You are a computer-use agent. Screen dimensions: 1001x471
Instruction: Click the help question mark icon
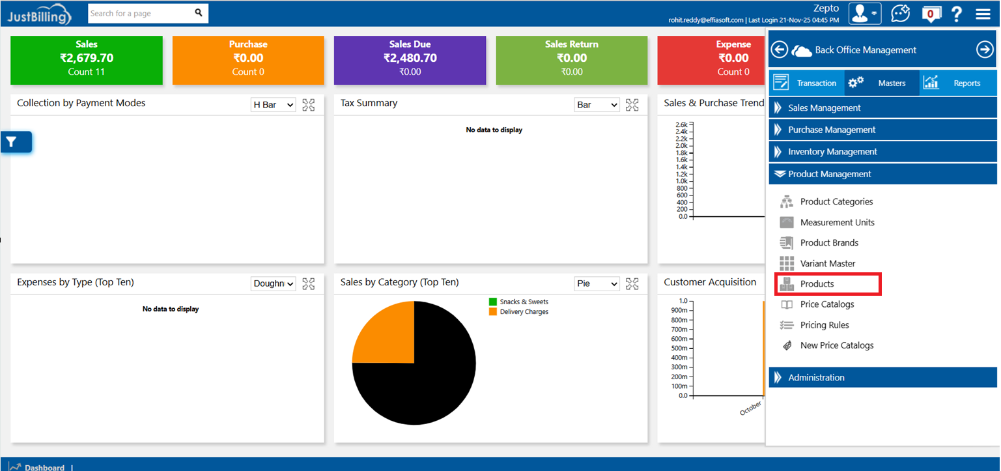(956, 14)
